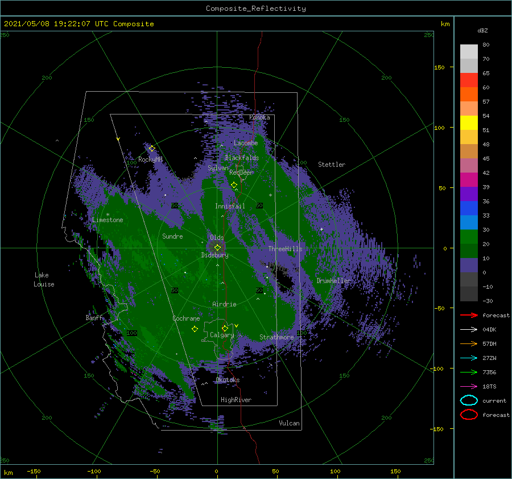Click the magenta 18TS arrow in legend
The height and width of the screenshot is (479, 512).
[x=469, y=386]
